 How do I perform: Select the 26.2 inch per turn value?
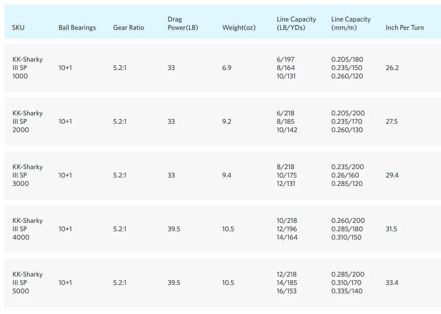392,68
